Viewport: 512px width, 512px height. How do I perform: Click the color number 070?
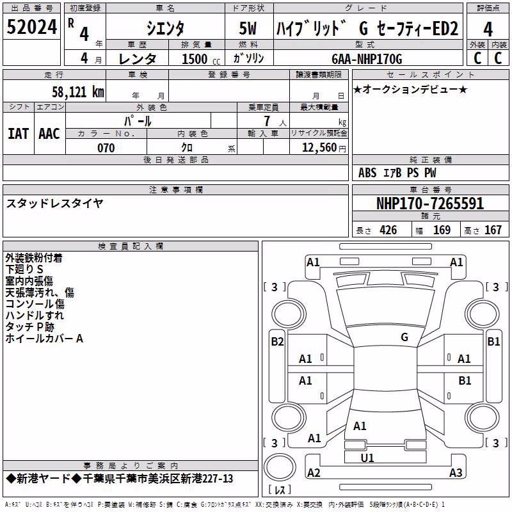pyautogui.click(x=106, y=148)
